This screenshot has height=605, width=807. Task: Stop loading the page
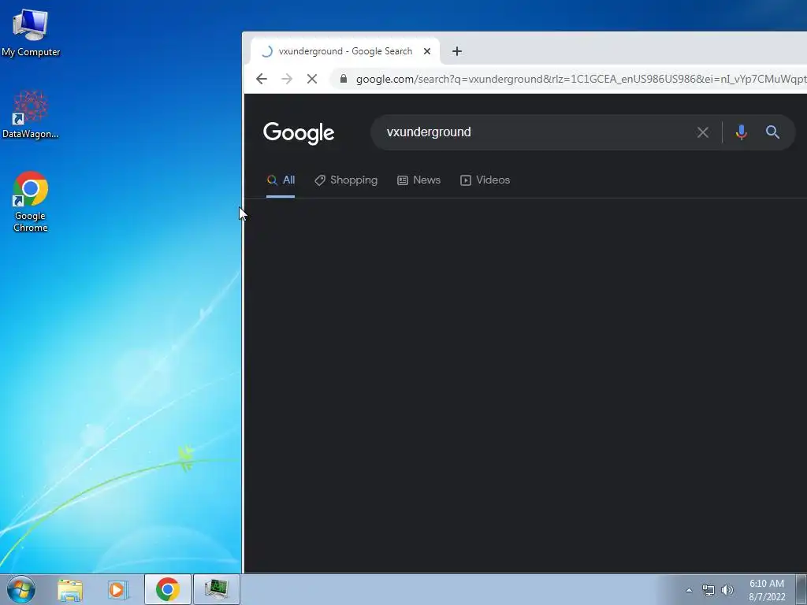coord(312,79)
